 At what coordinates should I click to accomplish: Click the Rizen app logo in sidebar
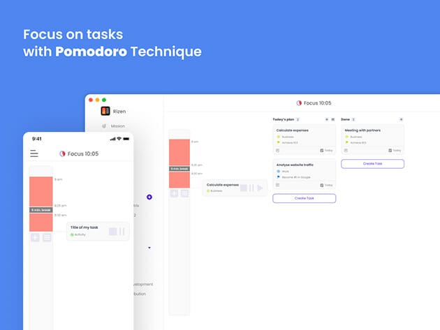click(x=105, y=111)
